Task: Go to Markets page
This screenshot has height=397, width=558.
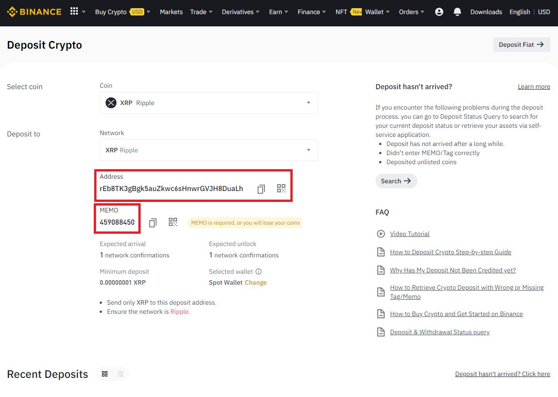Action: [171, 12]
